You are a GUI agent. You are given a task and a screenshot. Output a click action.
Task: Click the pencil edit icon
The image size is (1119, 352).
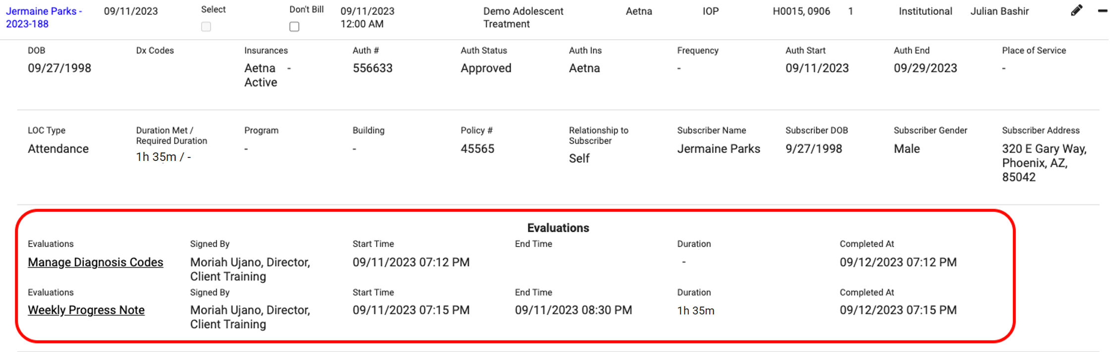click(x=1076, y=10)
